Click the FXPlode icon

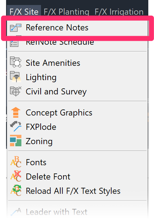16,126
